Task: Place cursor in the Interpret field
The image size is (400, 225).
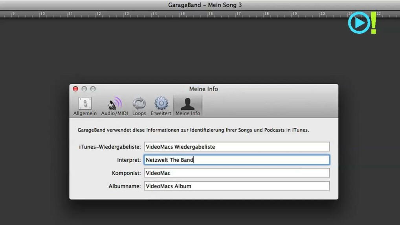Action: [x=237, y=160]
